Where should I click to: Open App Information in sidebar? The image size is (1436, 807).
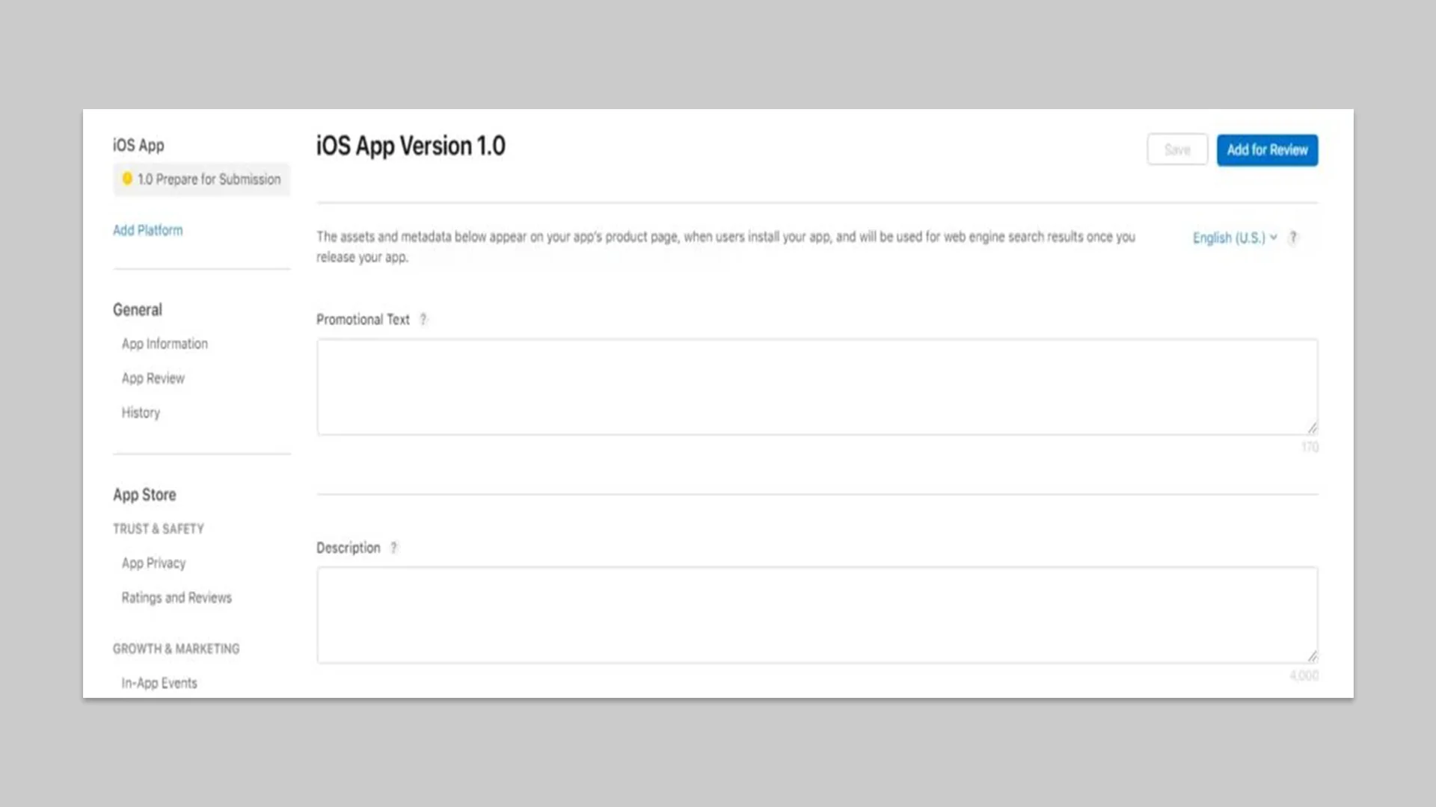pyautogui.click(x=165, y=344)
